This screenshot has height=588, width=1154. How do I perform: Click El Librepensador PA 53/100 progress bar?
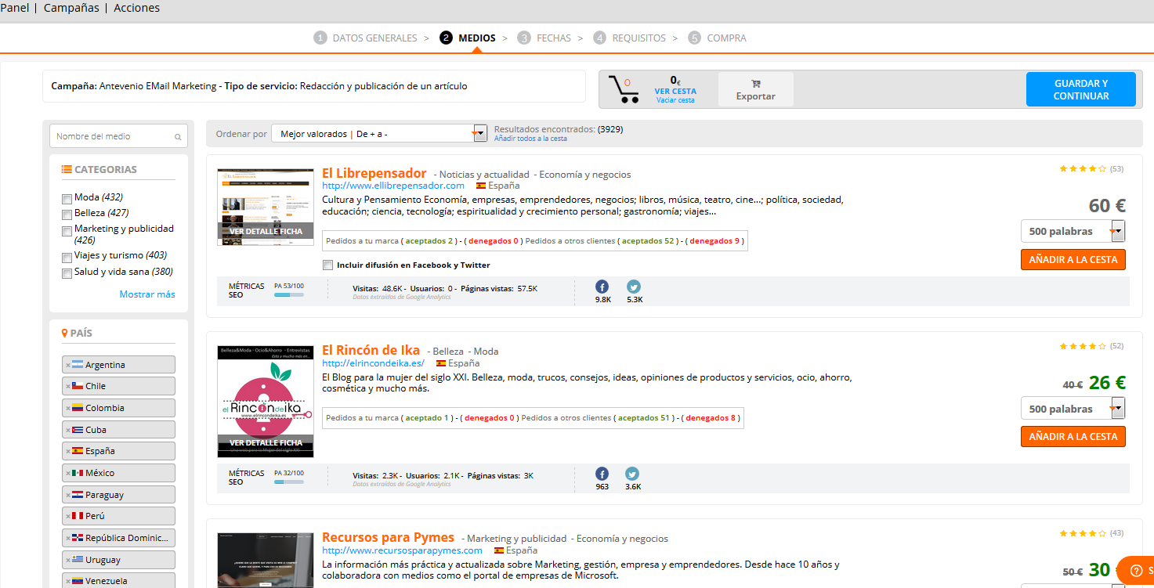(288, 295)
